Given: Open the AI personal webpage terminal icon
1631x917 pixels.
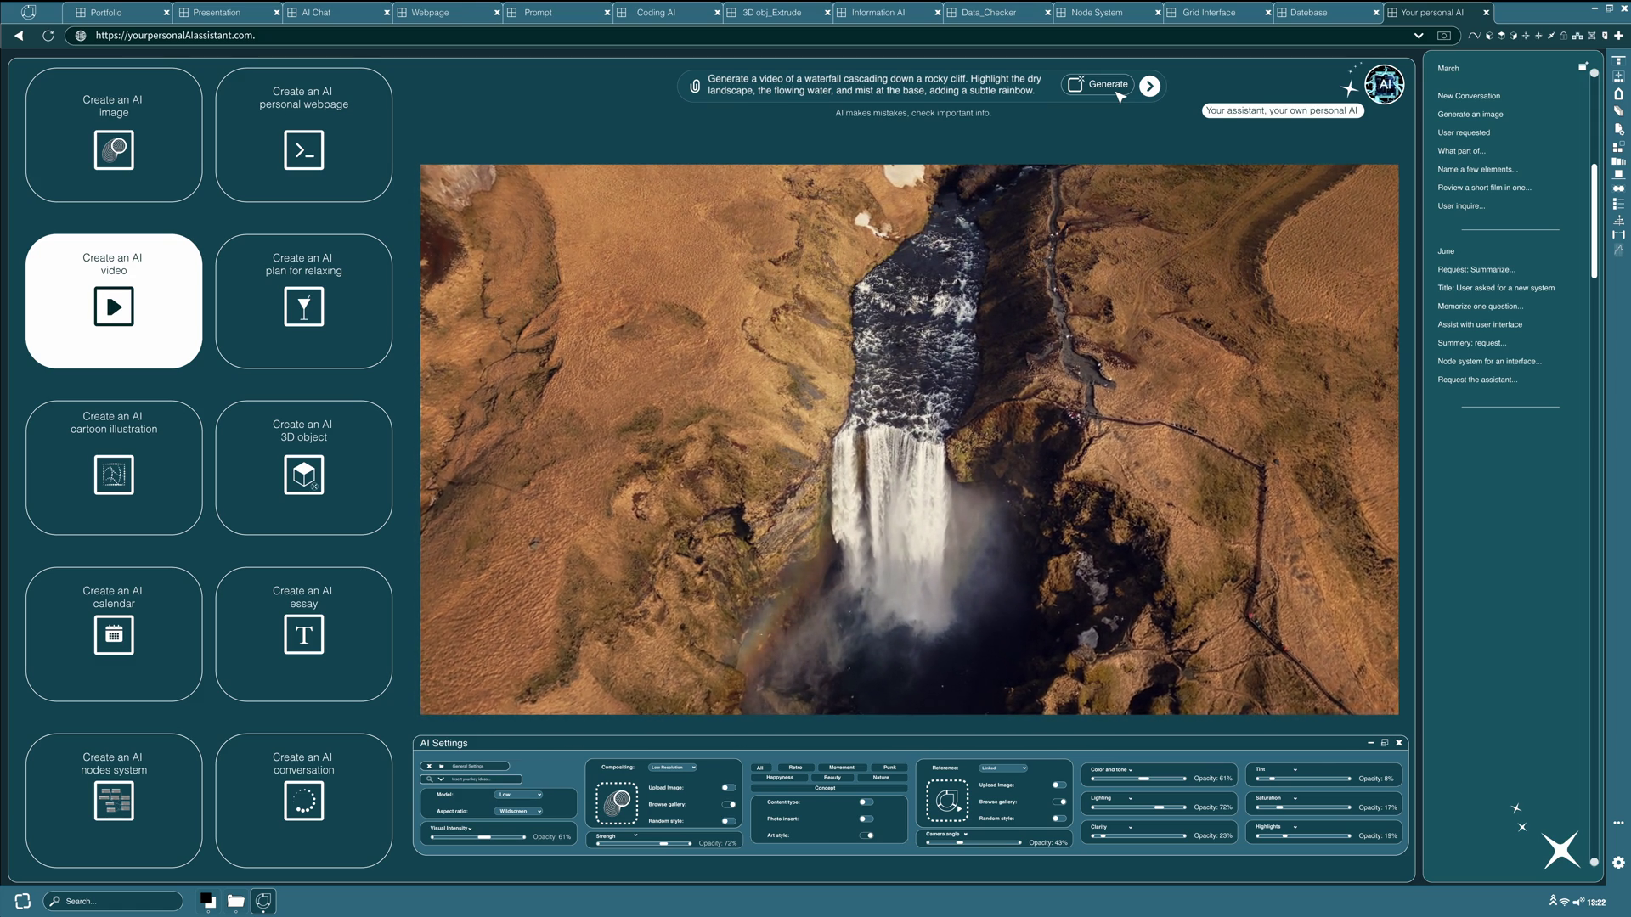Looking at the screenshot, I should click(x=303, y=150).
